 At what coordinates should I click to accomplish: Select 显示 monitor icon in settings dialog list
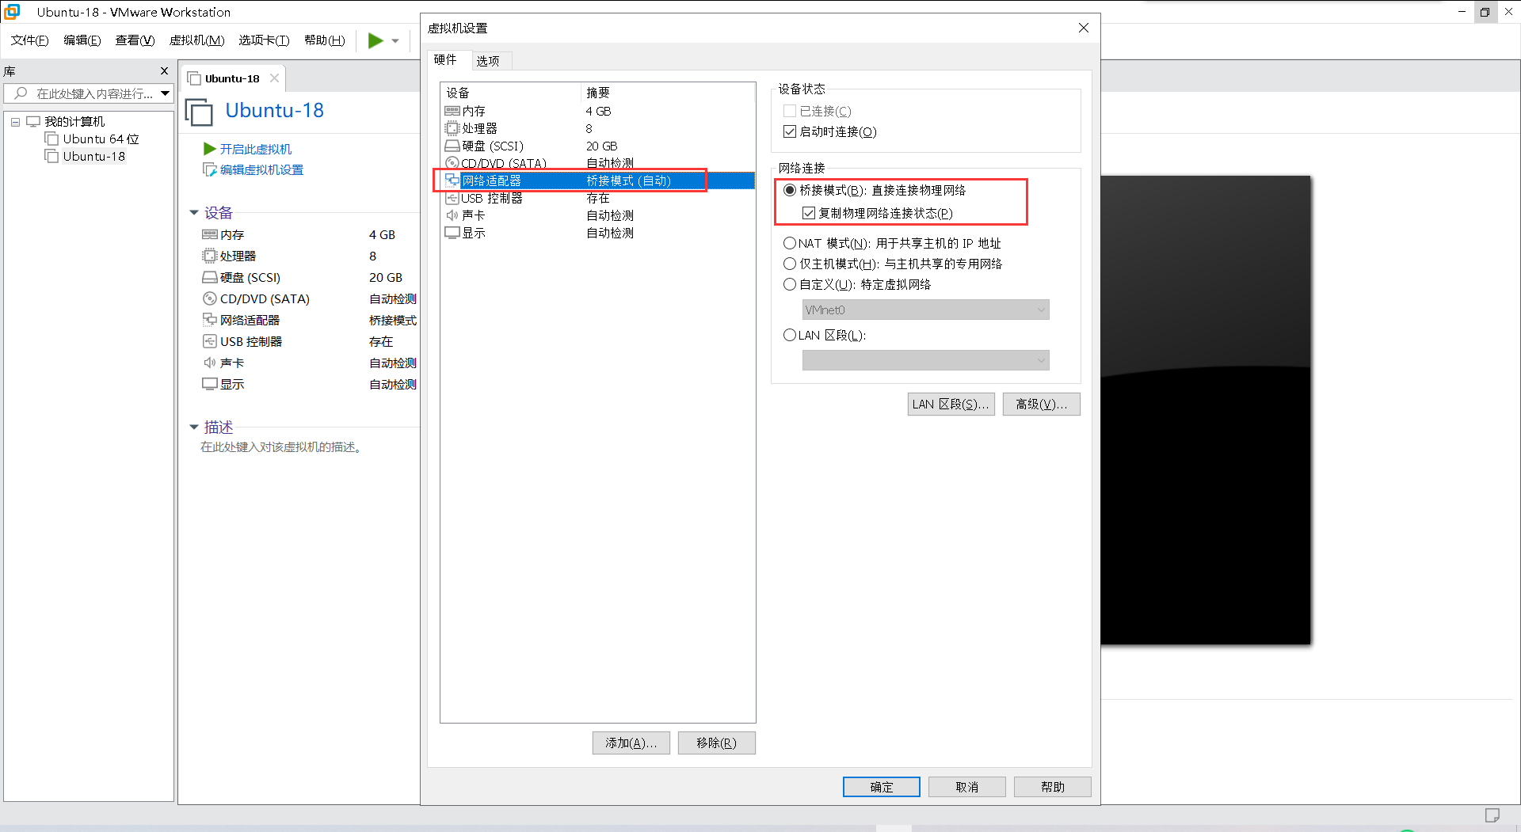(x=452, y=233)
